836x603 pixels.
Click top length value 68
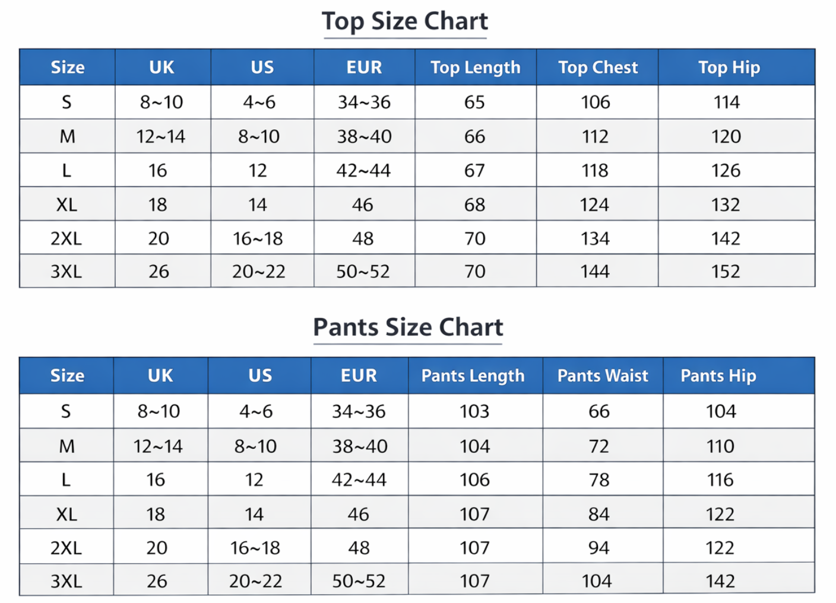tap(474, 205)
